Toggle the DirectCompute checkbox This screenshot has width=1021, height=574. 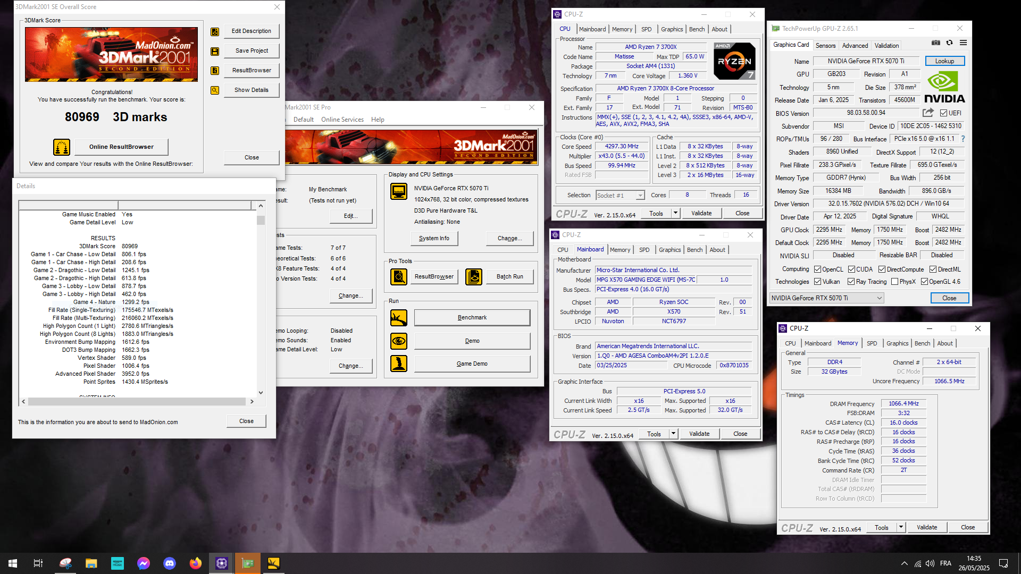pyautogui.click(x=882, y=269)
